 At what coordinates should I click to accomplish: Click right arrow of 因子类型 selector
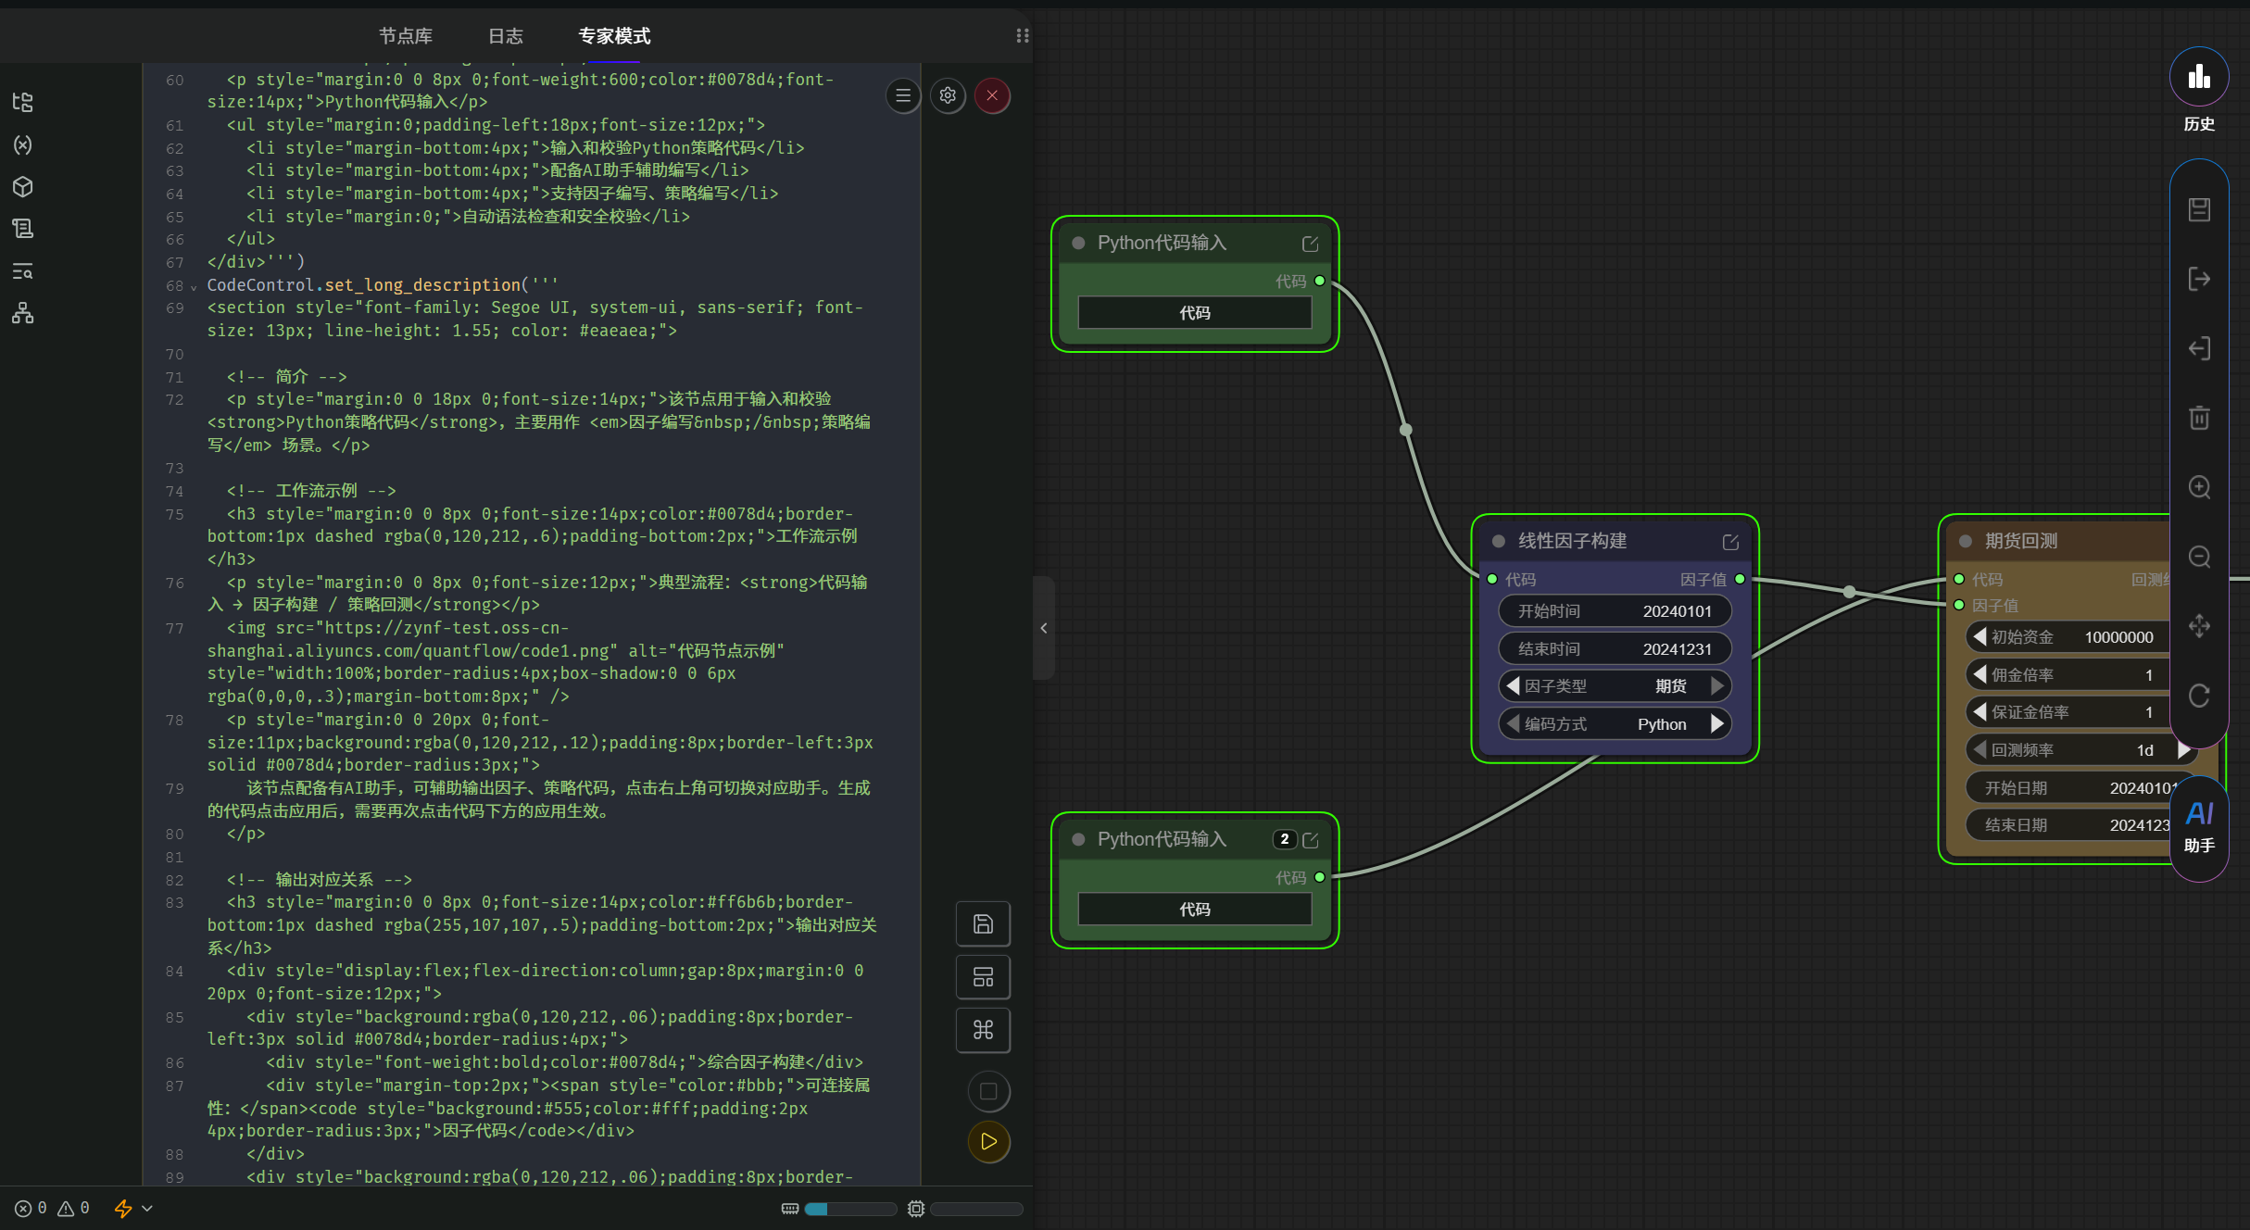pos(1717,685)
